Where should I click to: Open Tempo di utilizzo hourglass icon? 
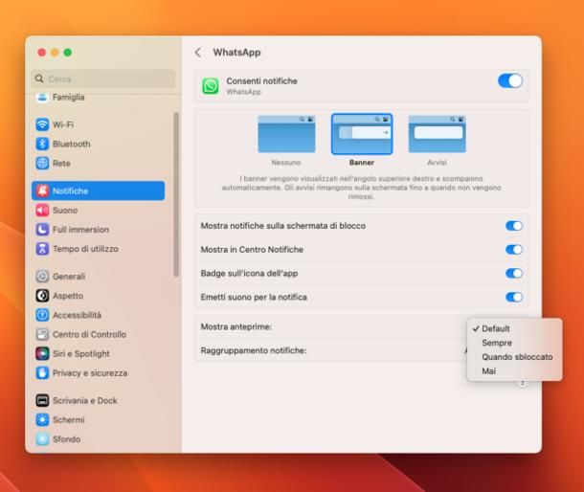[x=42, y=249]
